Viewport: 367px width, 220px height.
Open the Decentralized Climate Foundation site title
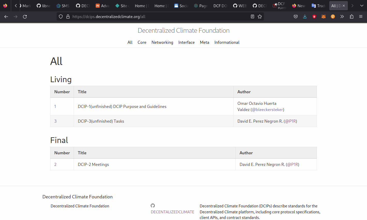click(x=183, y=30)
